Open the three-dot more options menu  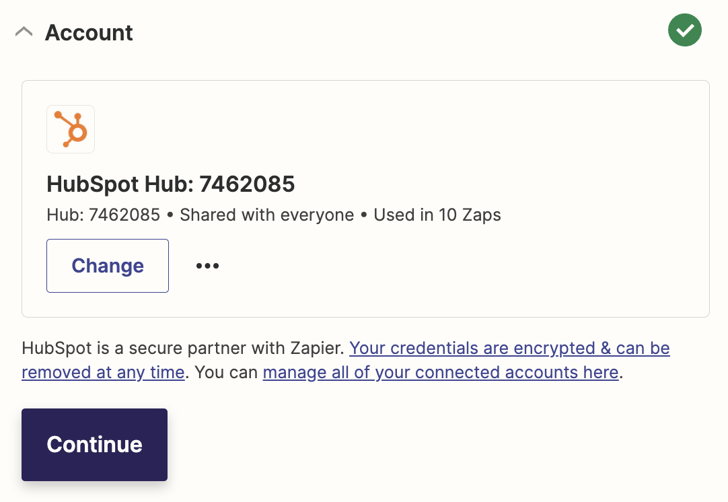point(207,266)
